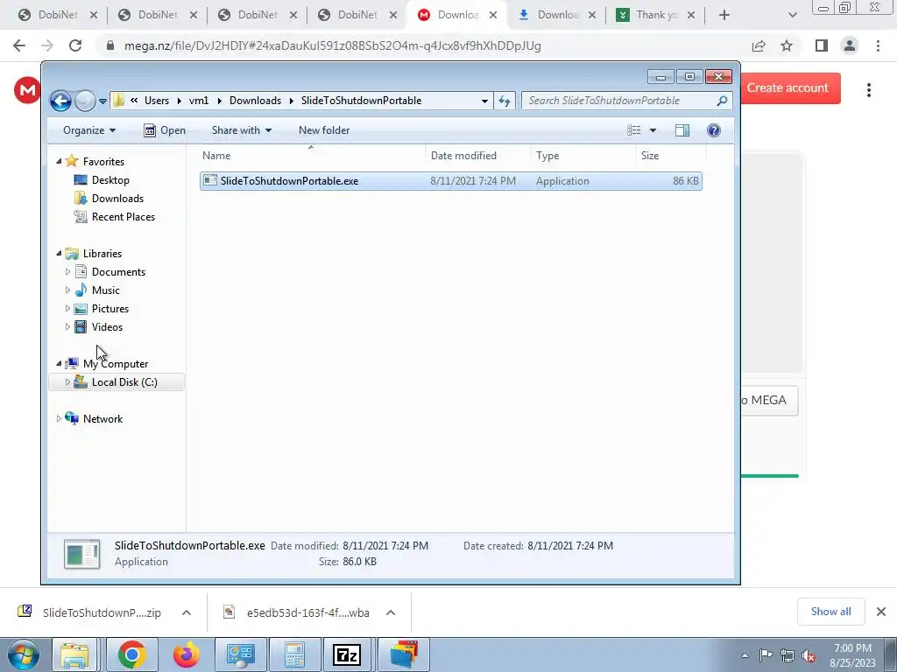The height and width of the screenshot is (672, 897).
Task: Click Show all downloads
Action: pos(830,612)
